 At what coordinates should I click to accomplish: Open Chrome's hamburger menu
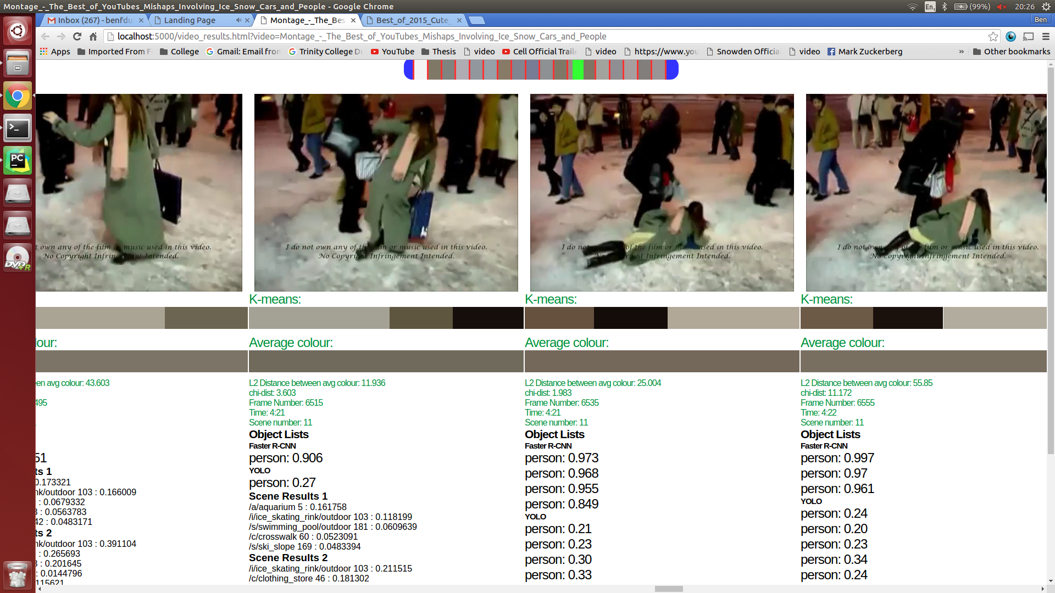(1046, 36)
